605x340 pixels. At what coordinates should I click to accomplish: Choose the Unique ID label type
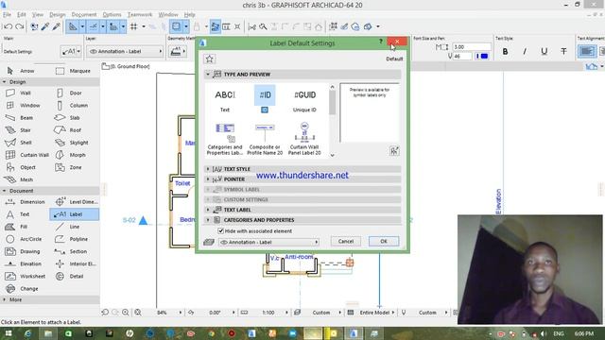(304, 99)
